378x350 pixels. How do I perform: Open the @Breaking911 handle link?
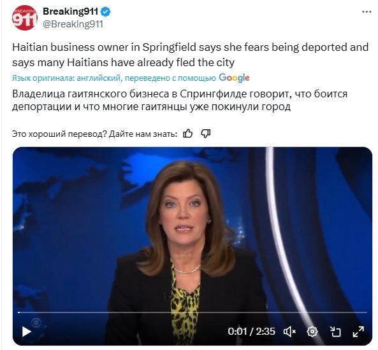pos(73,24)
